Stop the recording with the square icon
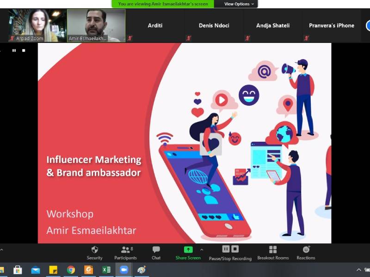Viewport: 370px width, 277px height. click(x=234, y=248)
